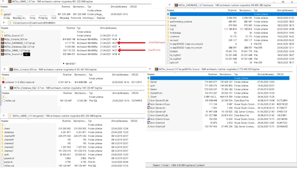Sort M2Tec Source list by CRC32 column
The width and height of the screenshot is (297, 169).
point(280,74)
